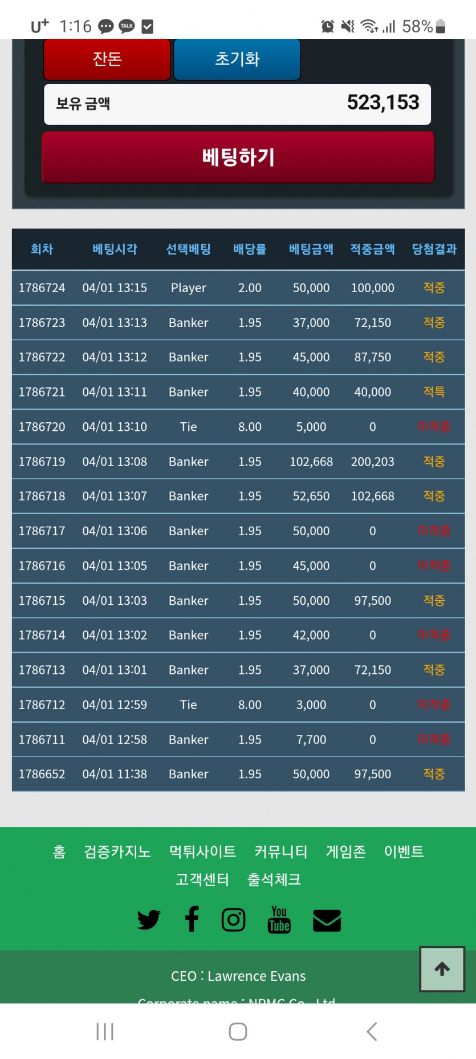Viewport: 476px width, 1059px height.
Task: Open the Facebook social icon
Action: click(192, 919)
